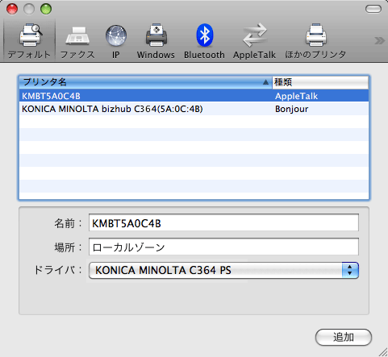Open the Windows printer pane
388x357 pixels.
pos(156,42)
